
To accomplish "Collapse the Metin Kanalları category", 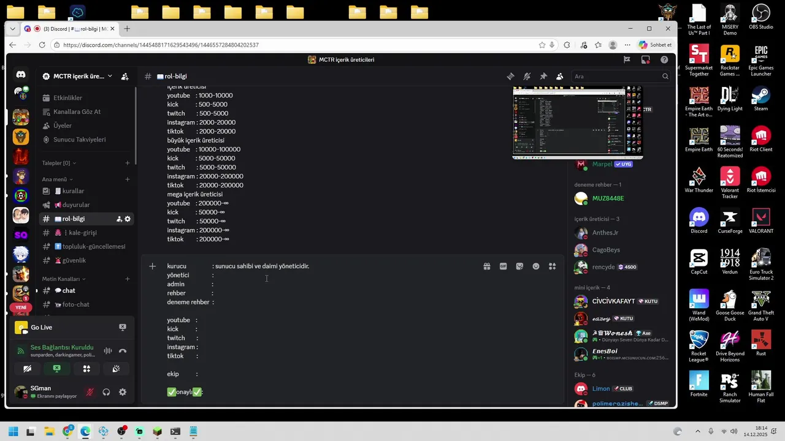I will pos(64,279).
